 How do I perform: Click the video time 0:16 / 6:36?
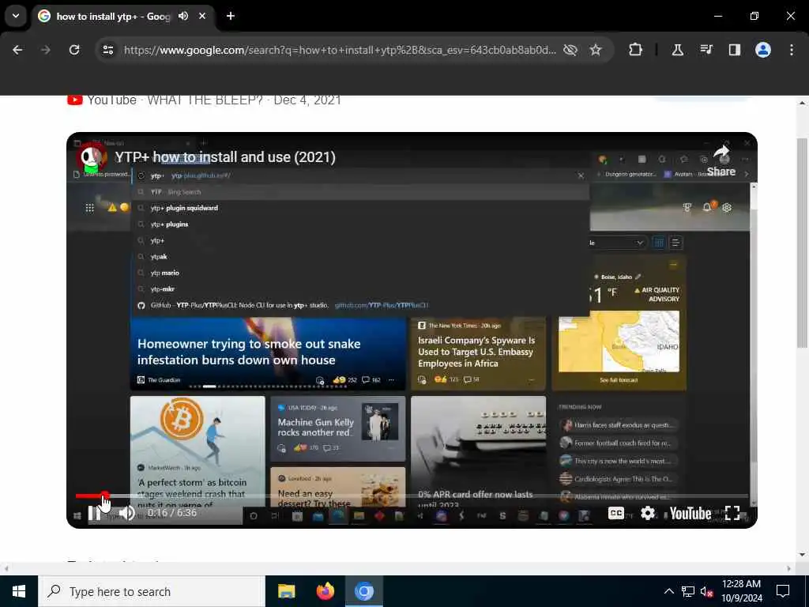click(172, 513)
